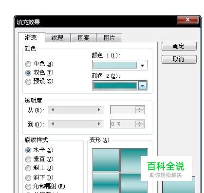The height and width of the screenshot is (193, 204).
Task: Click the 取消 button
Action: [179, 59]
